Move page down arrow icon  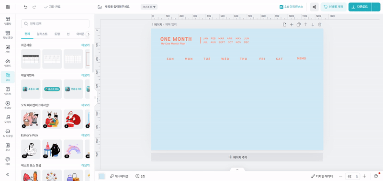pos(313,25)
